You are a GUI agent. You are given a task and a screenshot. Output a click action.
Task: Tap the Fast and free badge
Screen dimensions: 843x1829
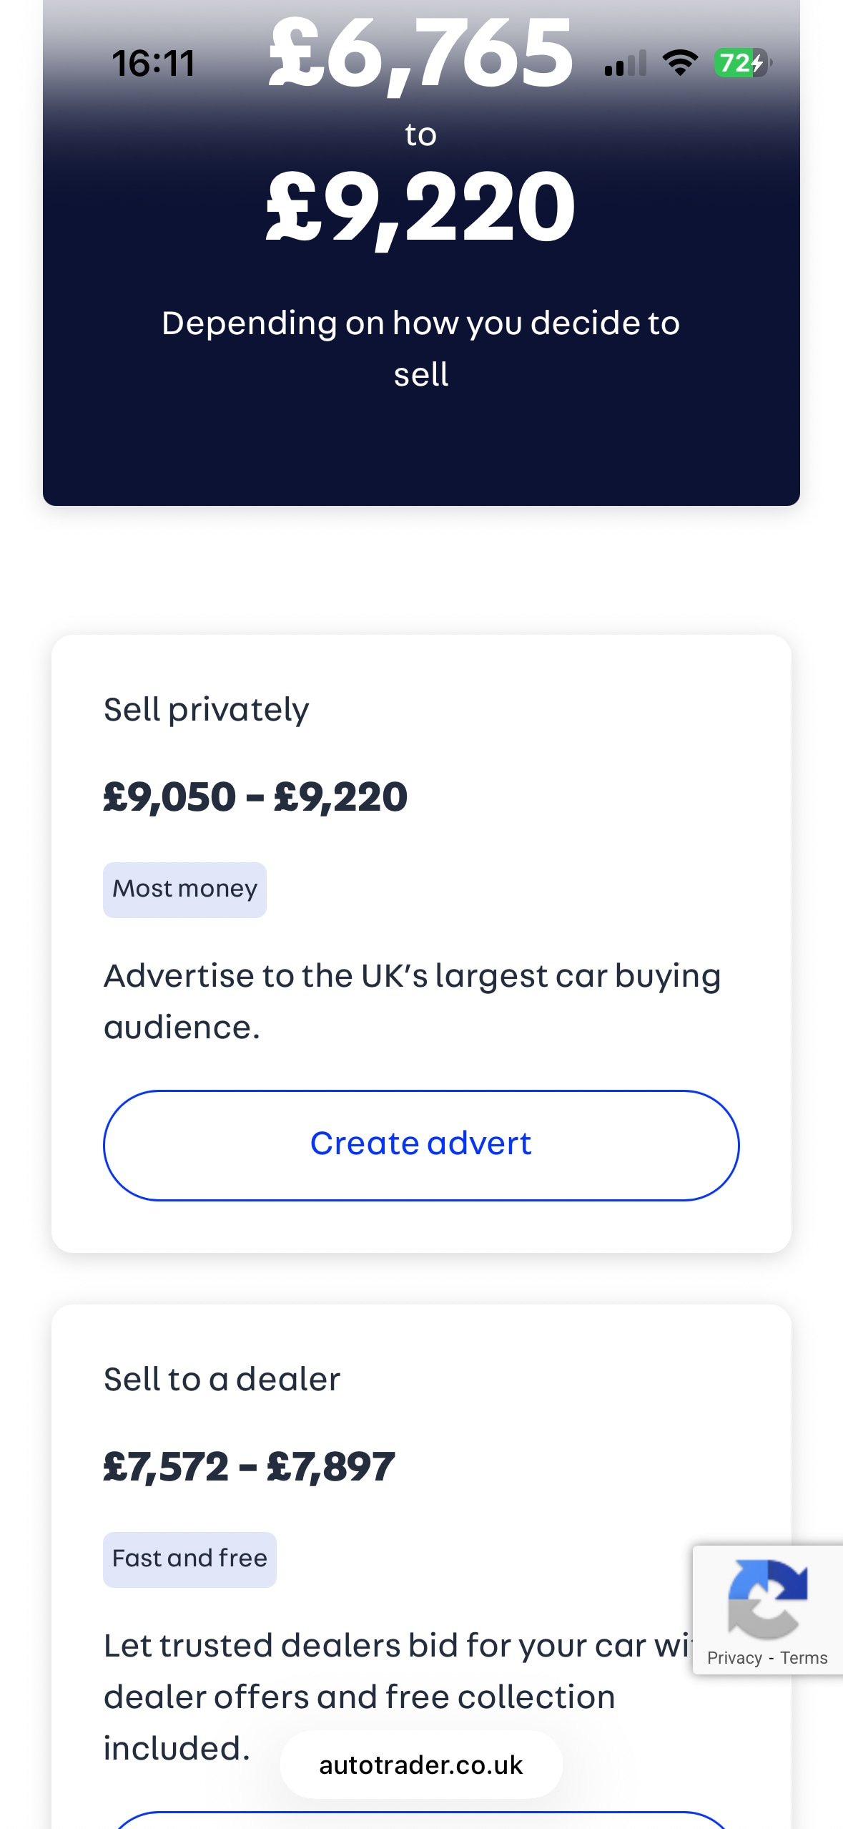(189, 1559)
